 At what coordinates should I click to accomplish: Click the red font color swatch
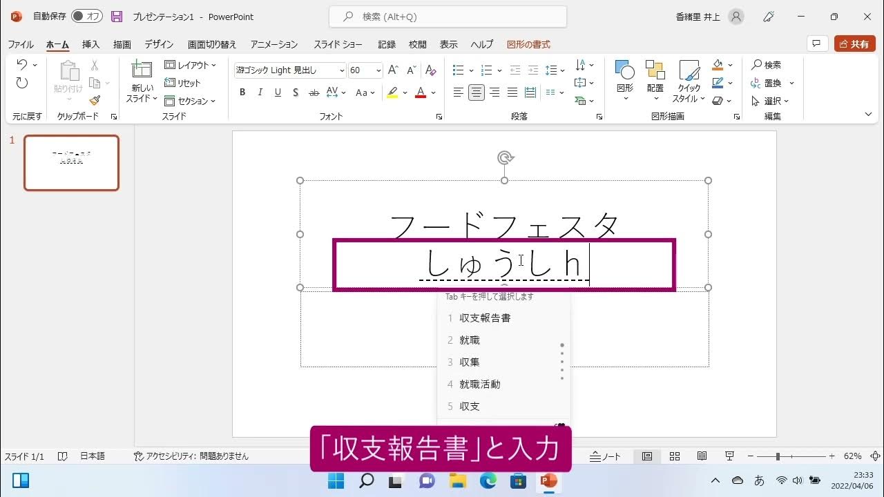(421, 92)
